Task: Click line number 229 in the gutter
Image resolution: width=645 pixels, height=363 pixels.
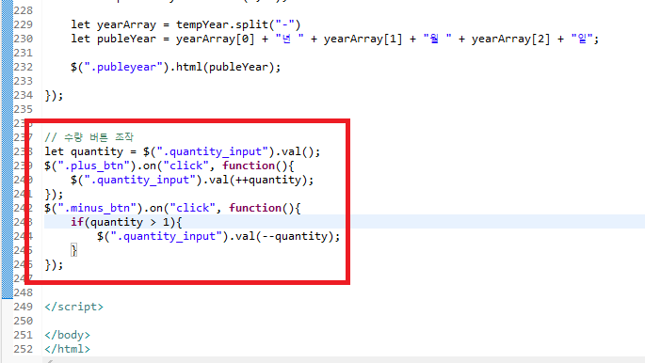Action: point(23,24)
